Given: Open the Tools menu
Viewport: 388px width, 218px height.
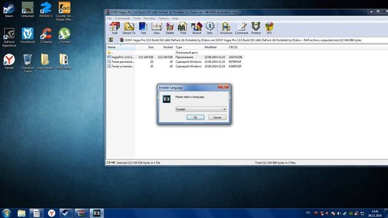Looking at the screenshot, I should pos(137,18).
